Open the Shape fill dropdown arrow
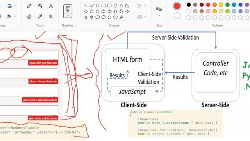This screenshot has width=250, height=141. tap(145, 16)
